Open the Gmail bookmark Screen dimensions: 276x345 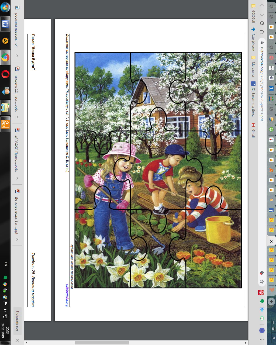tap(253, 131)
